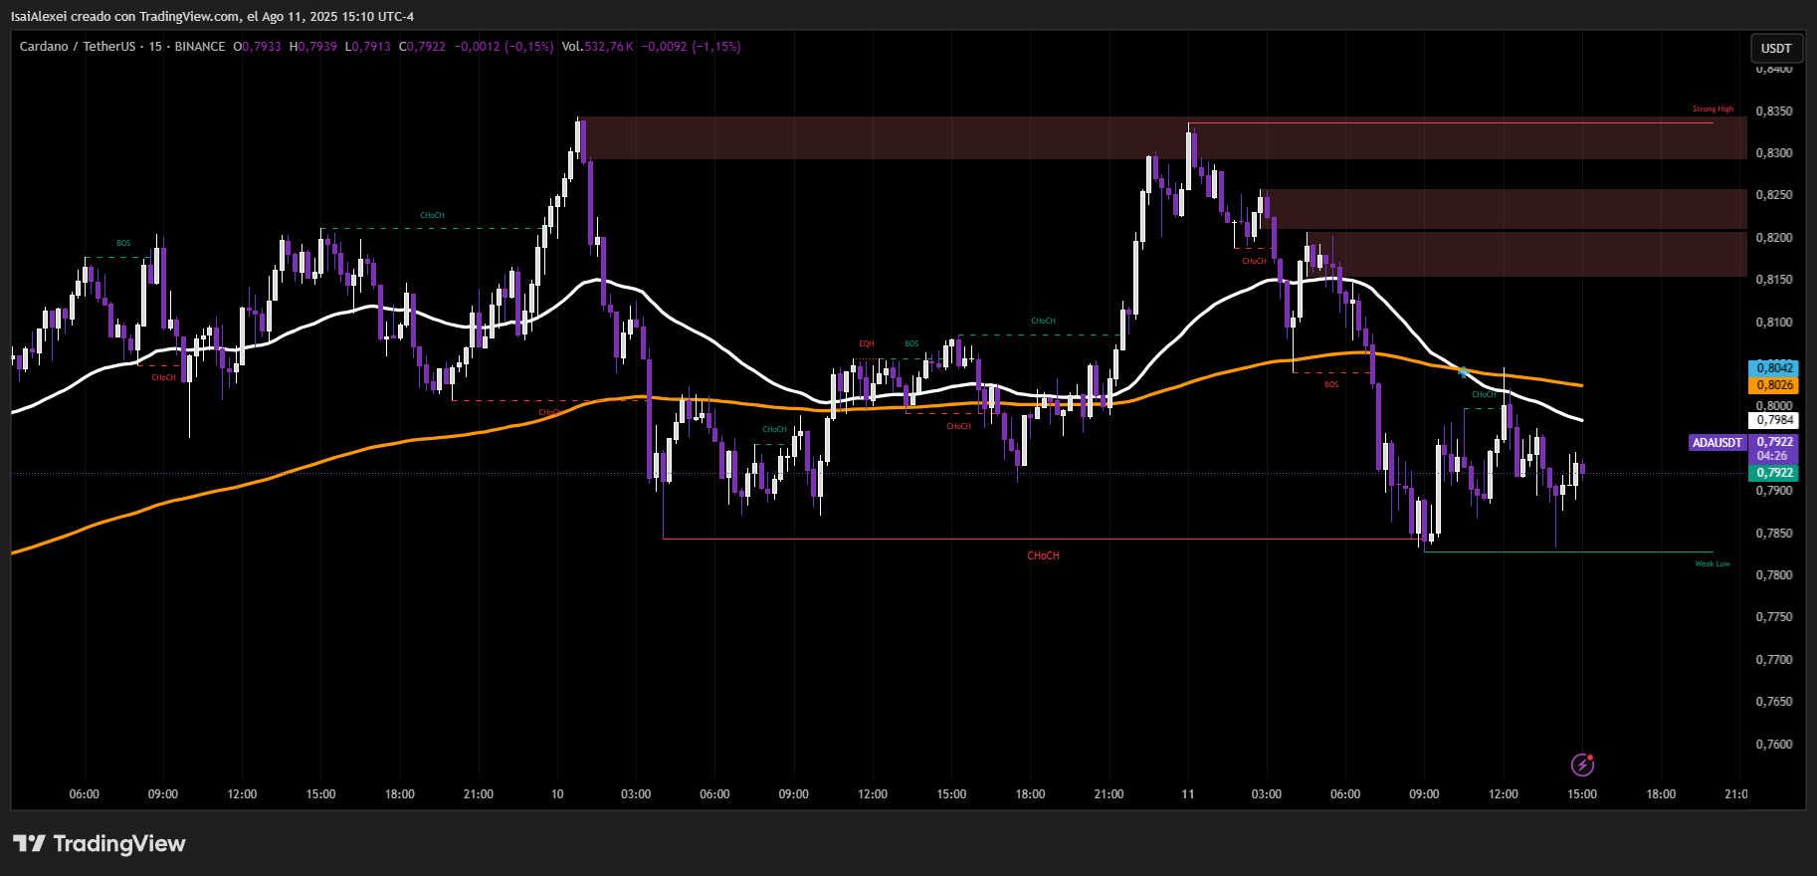The image size is (1817, 876).
Task: Click the 15:00 label at the far right of the time axis
Action: (x=1581, y=794)
